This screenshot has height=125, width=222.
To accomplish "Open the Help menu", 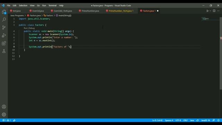I will [x=61, y=6].
